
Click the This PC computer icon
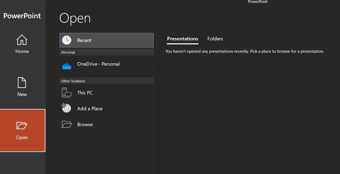click(67, 93)
